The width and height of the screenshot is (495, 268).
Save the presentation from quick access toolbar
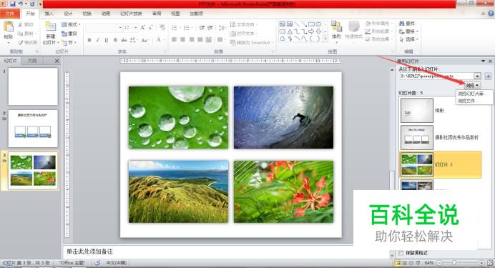click(13, 4)
